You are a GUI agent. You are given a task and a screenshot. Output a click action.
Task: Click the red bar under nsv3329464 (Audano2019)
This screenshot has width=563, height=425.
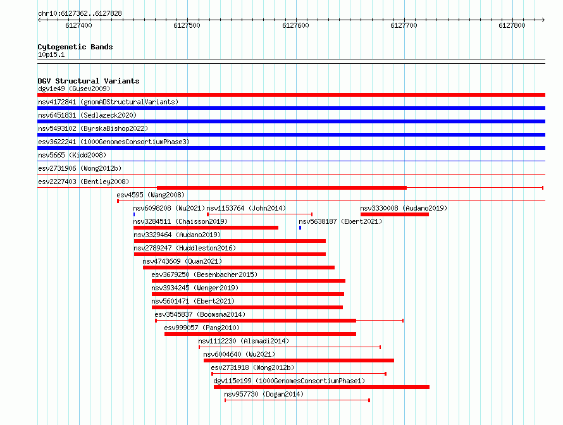click(x=230, y=241)
